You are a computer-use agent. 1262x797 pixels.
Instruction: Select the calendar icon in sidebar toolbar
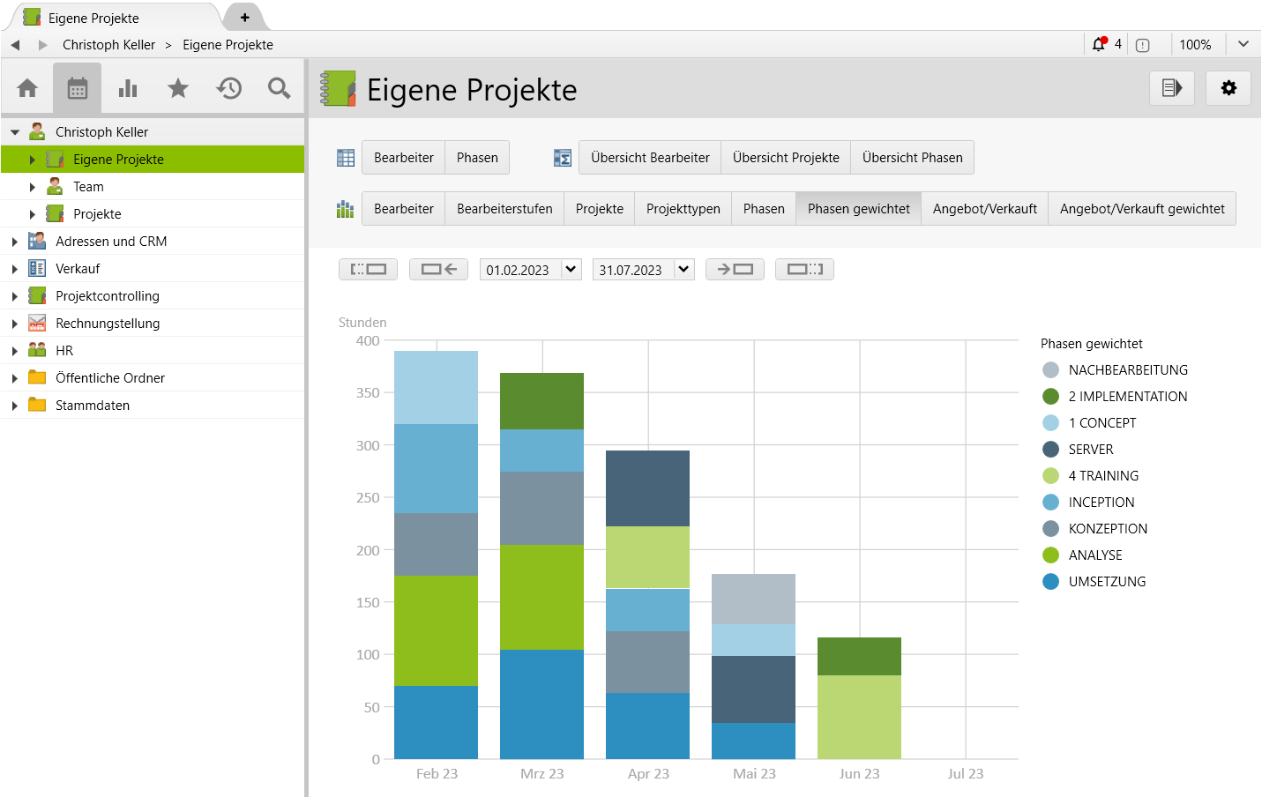[x=78, y=88]
